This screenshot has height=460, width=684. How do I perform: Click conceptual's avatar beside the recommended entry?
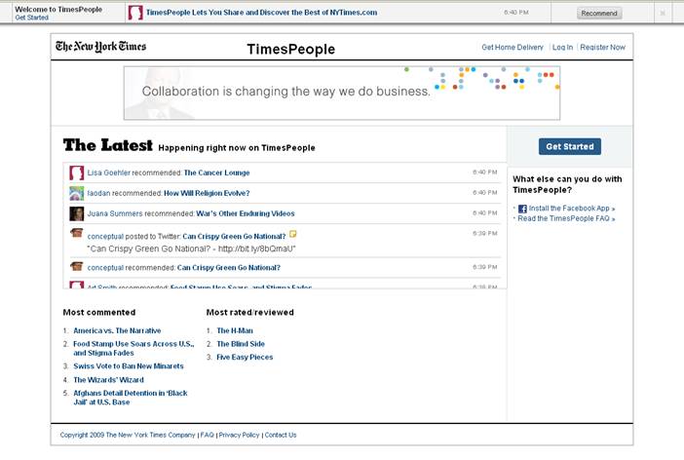[x=77, y=266]
